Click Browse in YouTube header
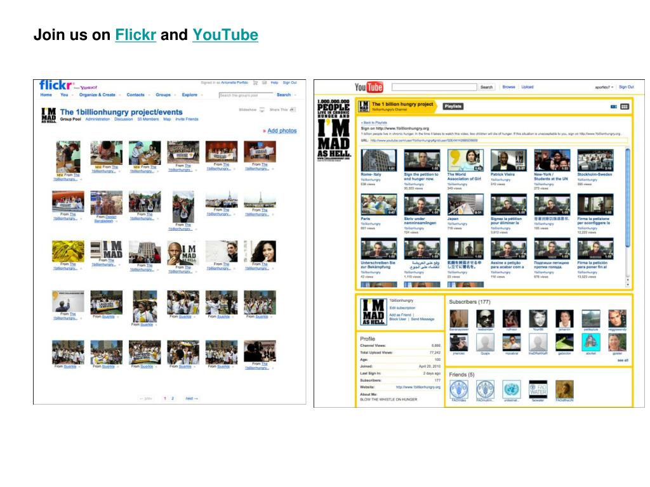Screen dimensions: 650x487 coord(508,87)
